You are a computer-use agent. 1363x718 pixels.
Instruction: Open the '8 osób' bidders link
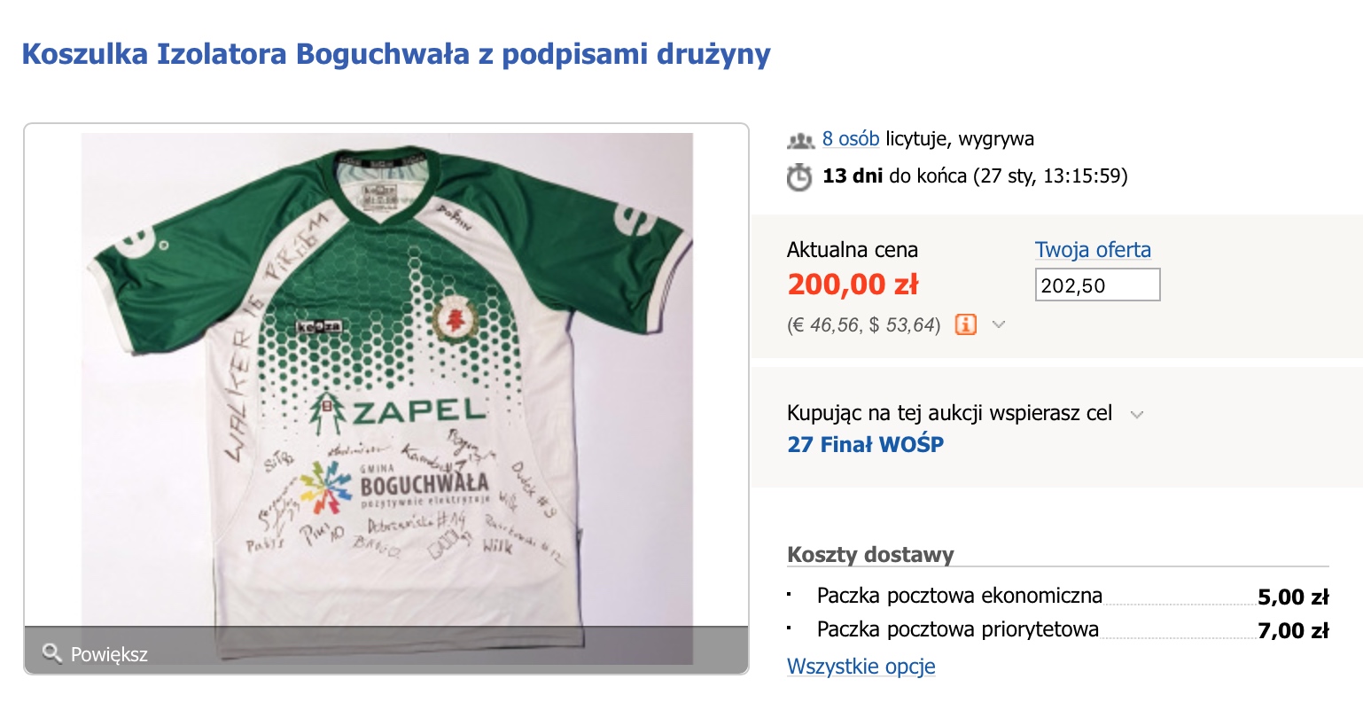point(851,139)
